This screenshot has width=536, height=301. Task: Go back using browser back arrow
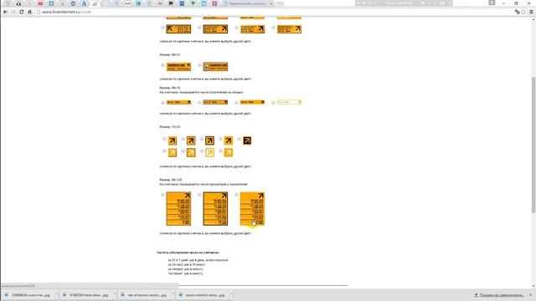pos(6,12)
